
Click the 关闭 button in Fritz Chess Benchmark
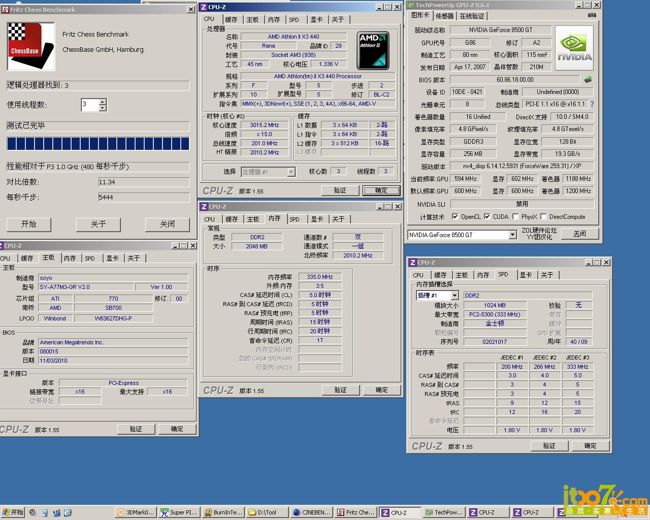167,224
